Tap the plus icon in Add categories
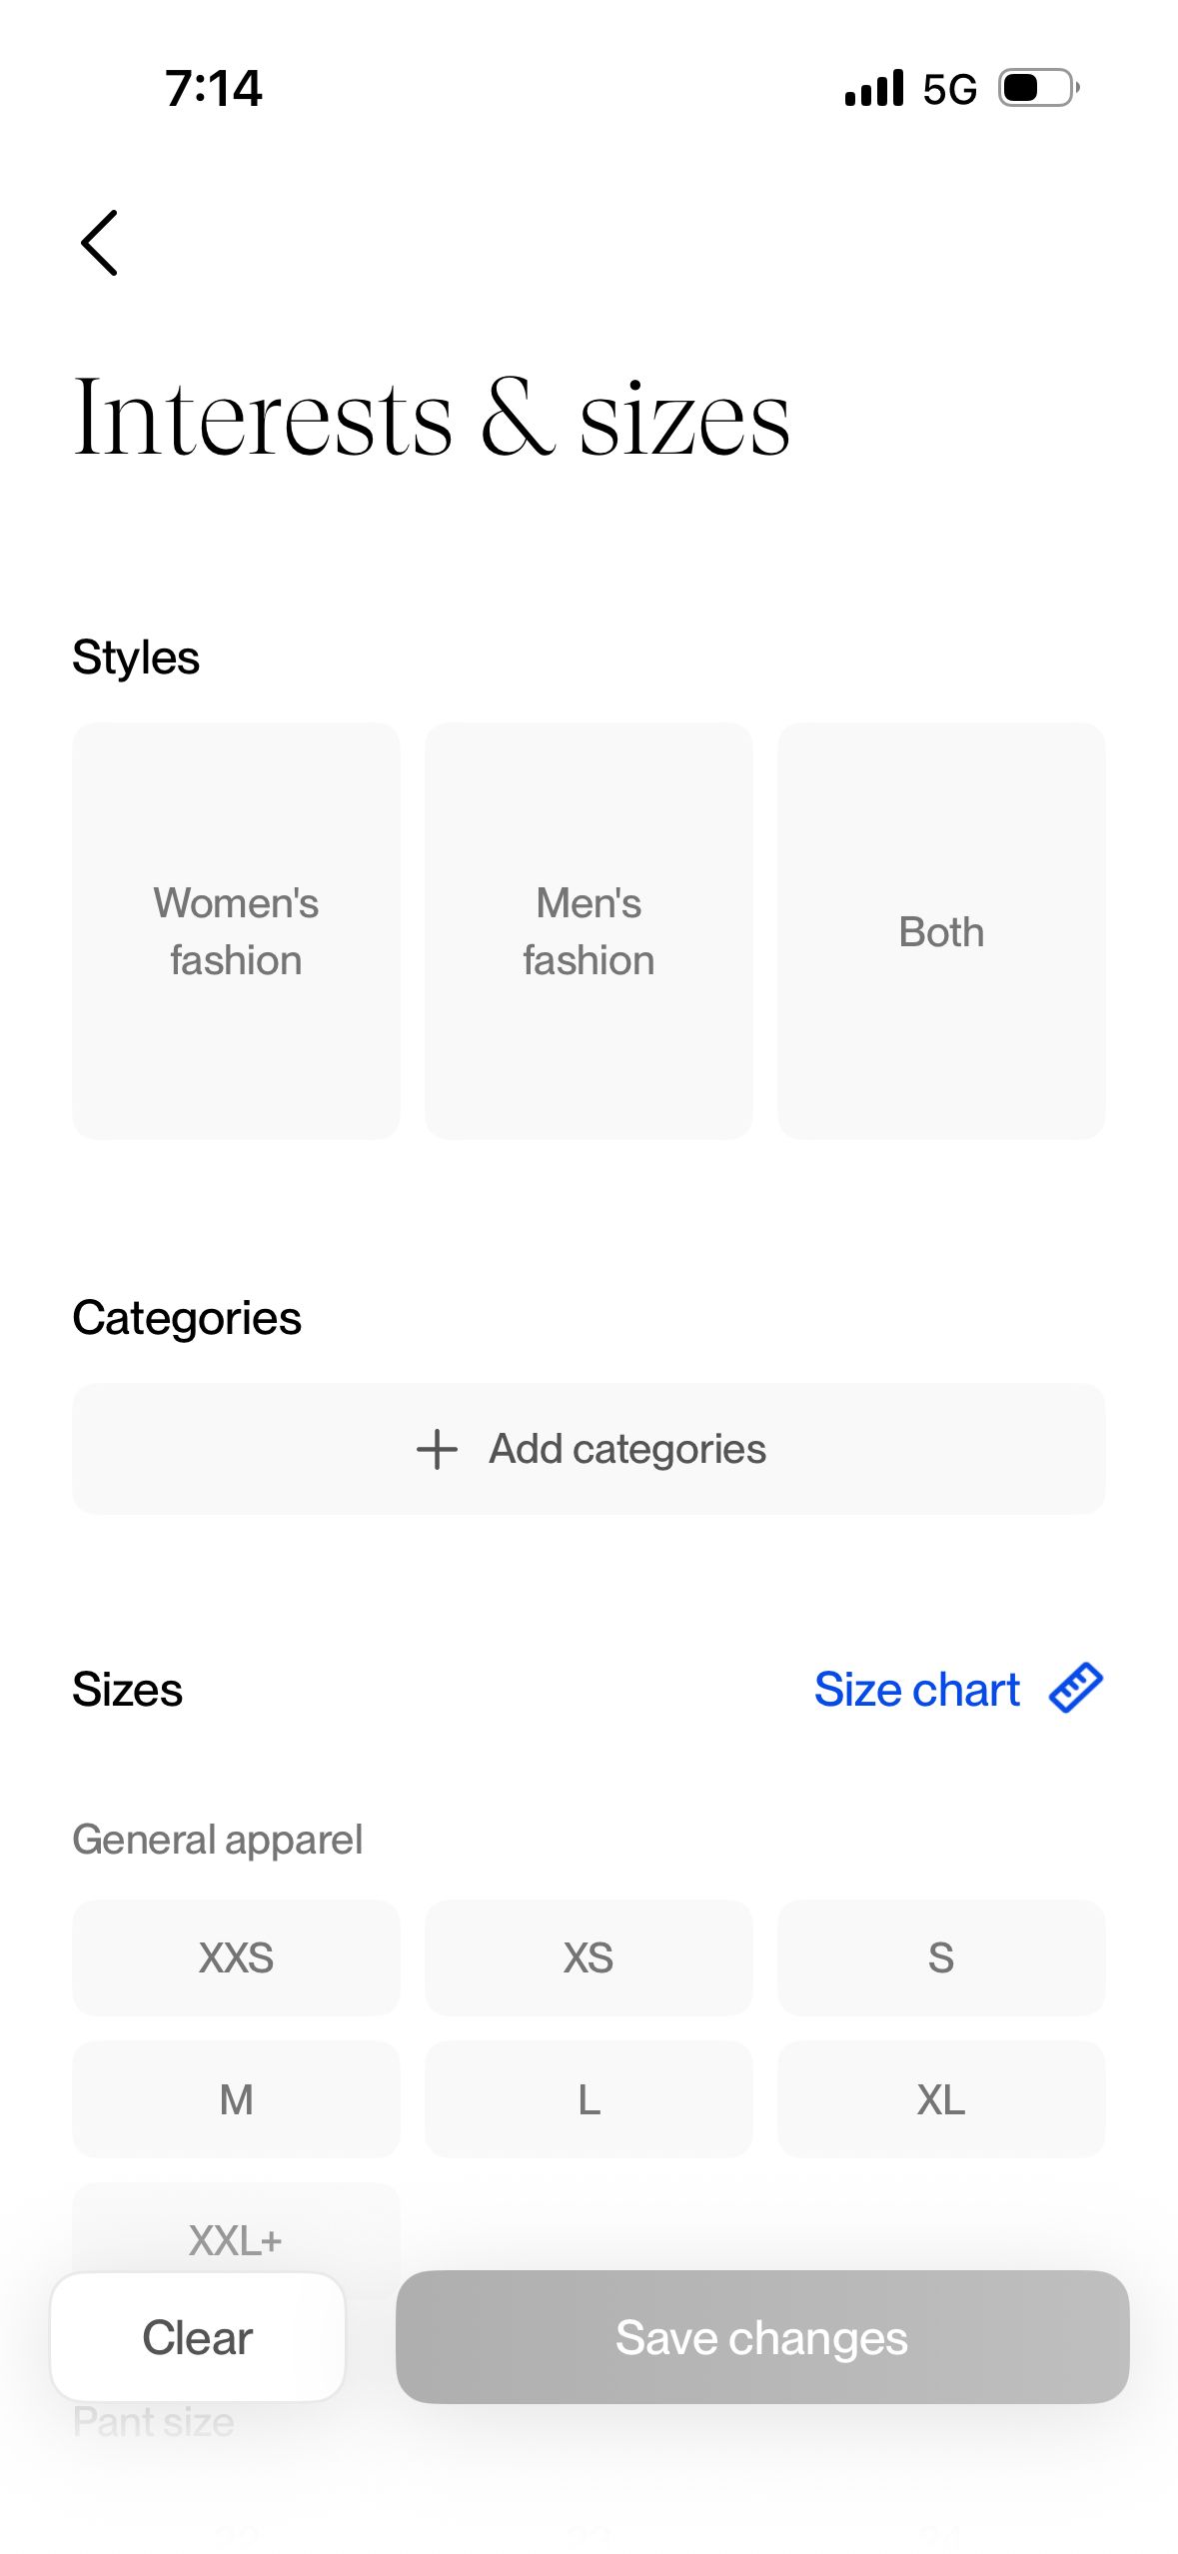 [x=437, y=1449]
